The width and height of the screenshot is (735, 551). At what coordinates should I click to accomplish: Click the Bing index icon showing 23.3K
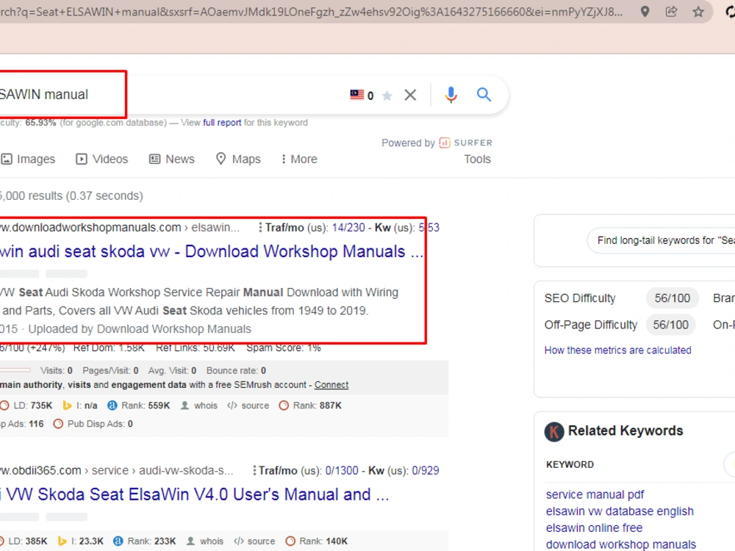(x=62, y=541)
